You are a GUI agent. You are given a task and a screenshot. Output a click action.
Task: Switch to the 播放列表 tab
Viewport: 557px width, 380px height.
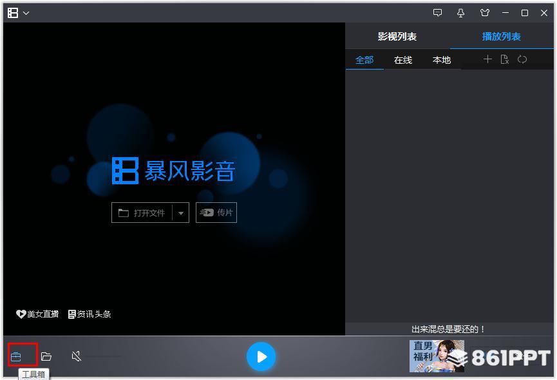(501, 36)
